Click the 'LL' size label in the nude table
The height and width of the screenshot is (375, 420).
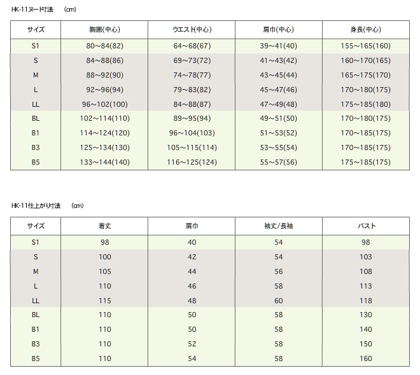pos(36,104)
